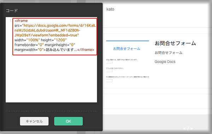212x134 pixels.
Task: Click the large お問合せフォーム heading
Action: coord(175,43)
